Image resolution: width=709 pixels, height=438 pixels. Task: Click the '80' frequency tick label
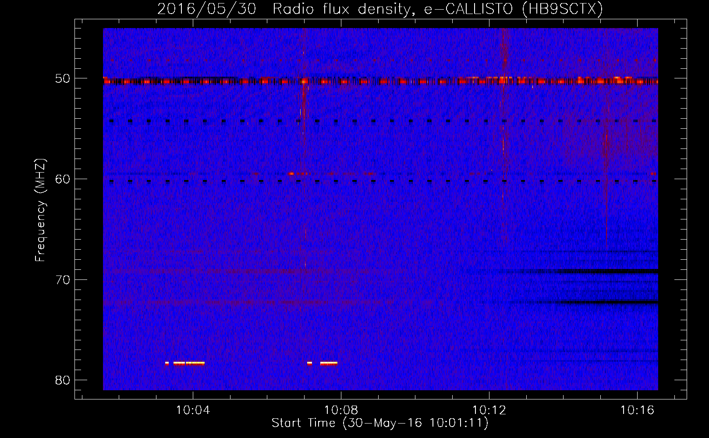pos(63,380)
